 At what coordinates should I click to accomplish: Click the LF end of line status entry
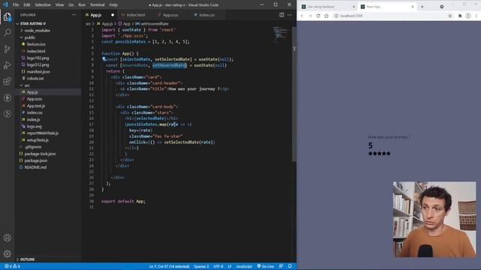tap(229, 266)
